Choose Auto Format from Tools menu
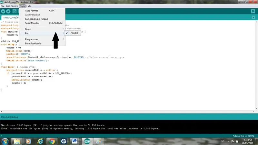Screen dimensions: 258x145 (42, 11)
